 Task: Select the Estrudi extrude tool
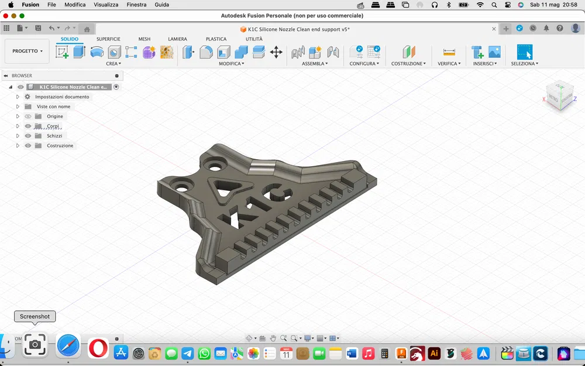click(78, 53)
